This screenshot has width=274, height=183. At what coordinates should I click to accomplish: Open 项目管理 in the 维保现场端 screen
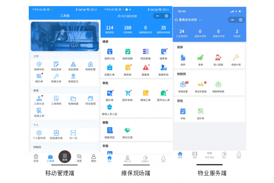pos(146,52)
